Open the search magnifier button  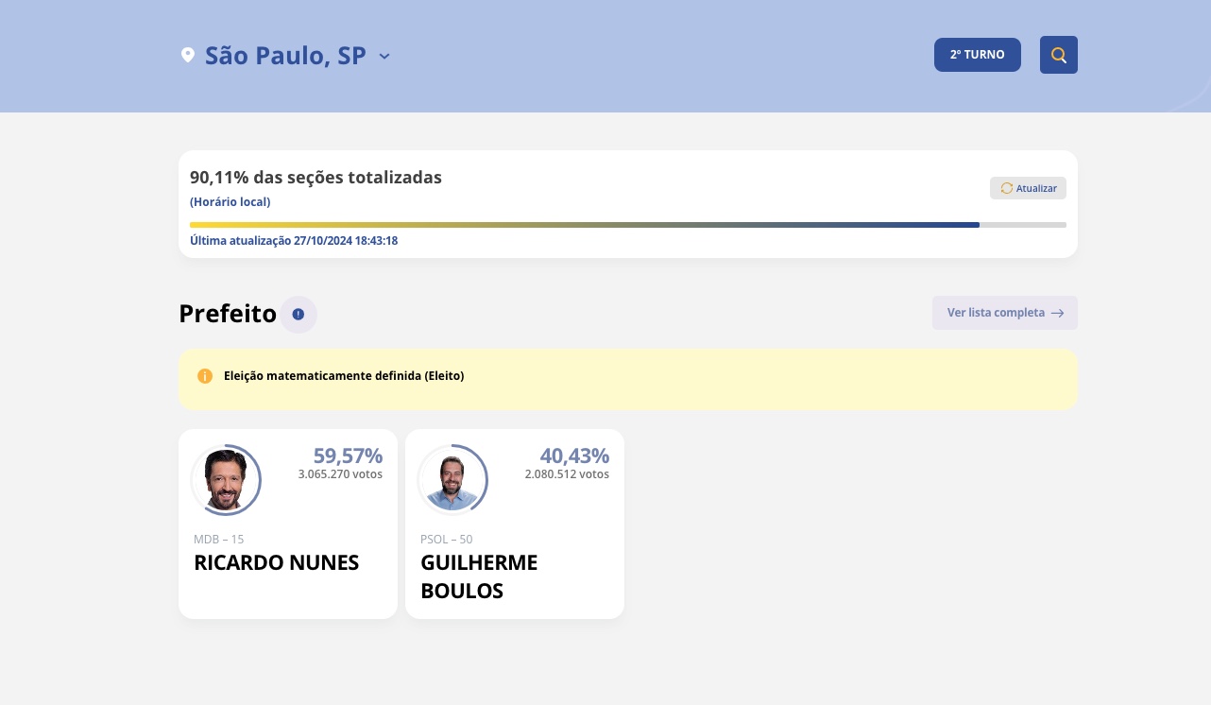1058,55
